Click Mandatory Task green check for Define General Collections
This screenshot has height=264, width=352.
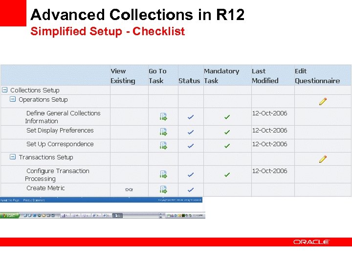[227, 117]
